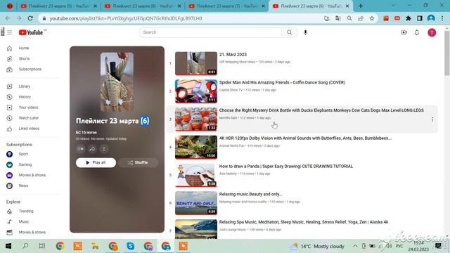Open playlist more options three dots
Screen dimensions: 450x253
tap(104, 149)
